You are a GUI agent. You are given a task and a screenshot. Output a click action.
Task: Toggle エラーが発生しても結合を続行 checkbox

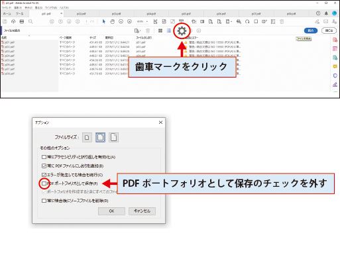pyautogui.click(x=44, y=175)
